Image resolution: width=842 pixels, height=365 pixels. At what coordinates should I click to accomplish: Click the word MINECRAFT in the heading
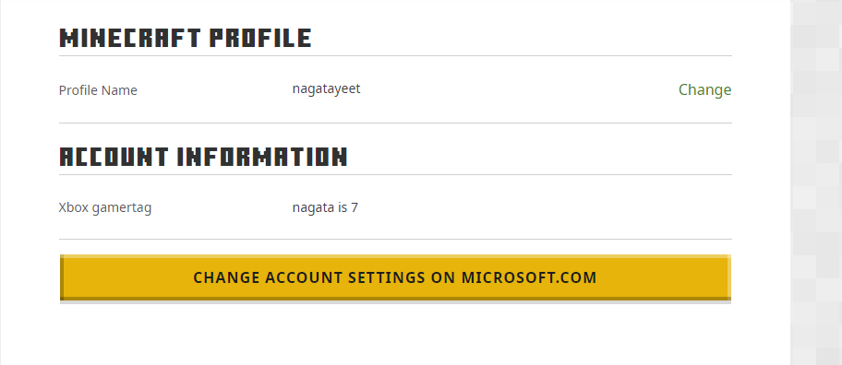coord(130,38)
